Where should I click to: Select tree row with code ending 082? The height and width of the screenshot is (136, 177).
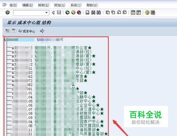pyautogui.click(x=44, y=85)
